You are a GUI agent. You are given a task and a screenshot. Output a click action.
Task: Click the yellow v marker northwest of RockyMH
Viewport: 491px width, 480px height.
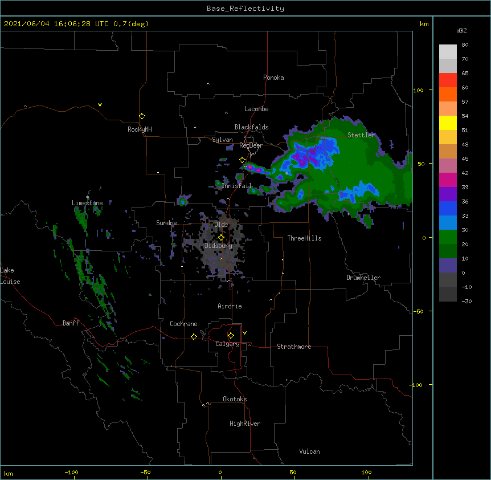[100, 105]
